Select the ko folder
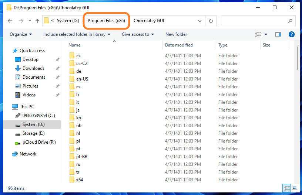Viewport: 302px width, 195px height. [x=78, y=118]
